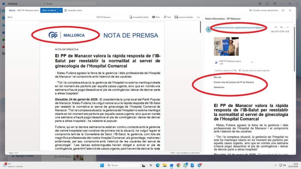Viewport: 301px width, 169px height.
Task: Click the Print icon in document toolbar
Action: [156, 17]
